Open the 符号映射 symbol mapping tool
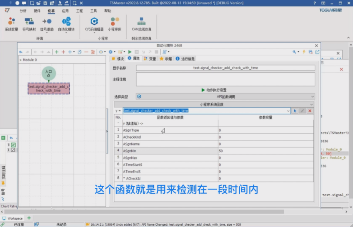The height and width of the screenshot is (227, 353). click(x=29, y=24)
